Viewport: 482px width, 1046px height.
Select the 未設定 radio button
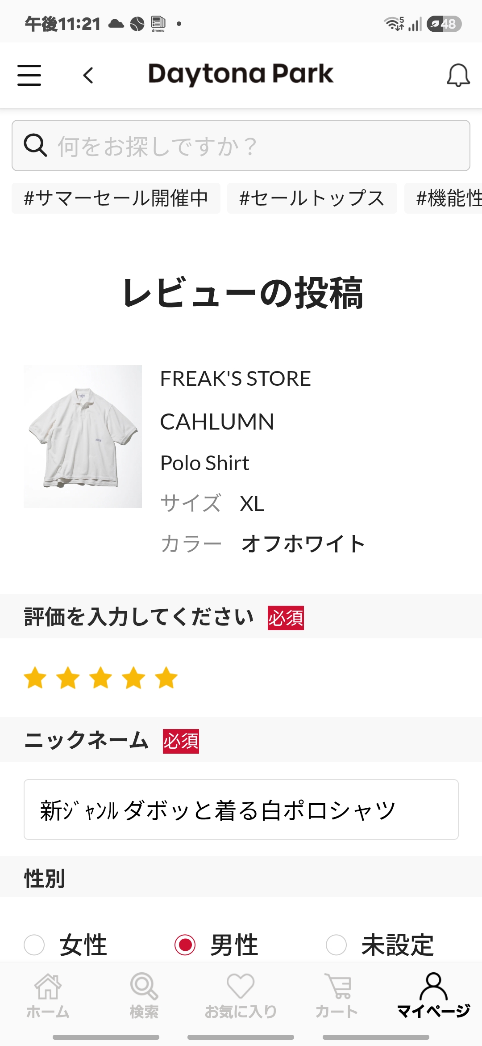pos(337,945)
